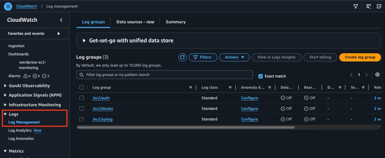Click page number 1 in pagination

[x=359, y=75]
